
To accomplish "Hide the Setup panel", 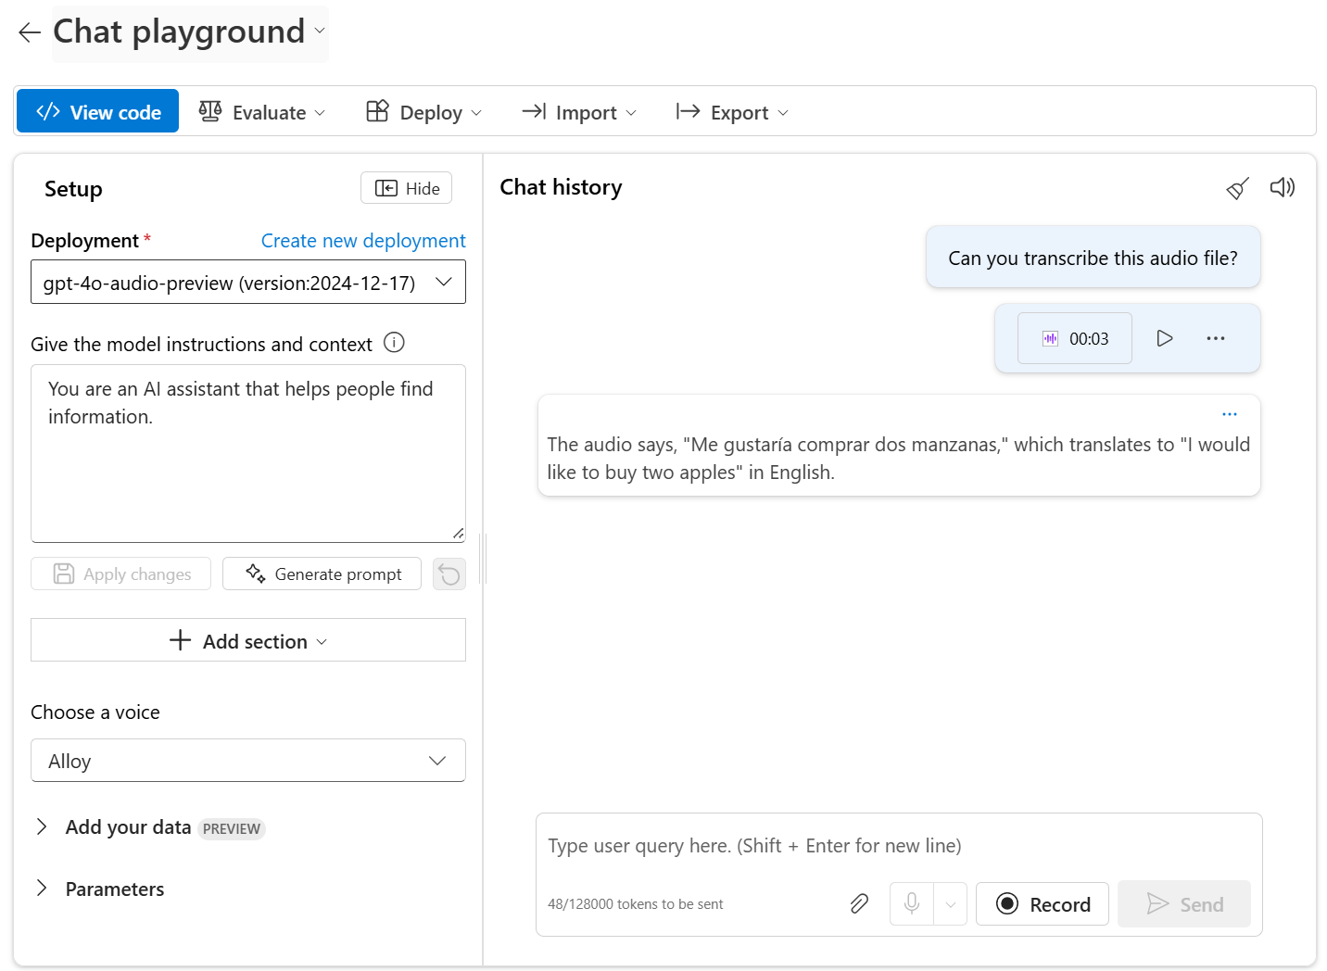I will 406,188.
